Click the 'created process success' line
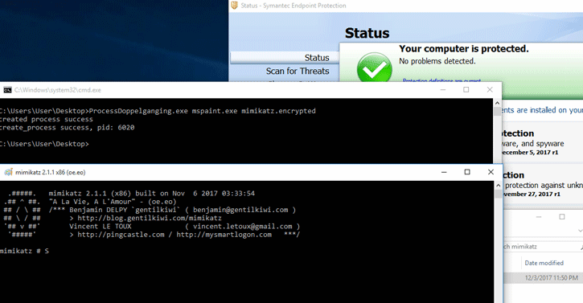 click(47, 119)
